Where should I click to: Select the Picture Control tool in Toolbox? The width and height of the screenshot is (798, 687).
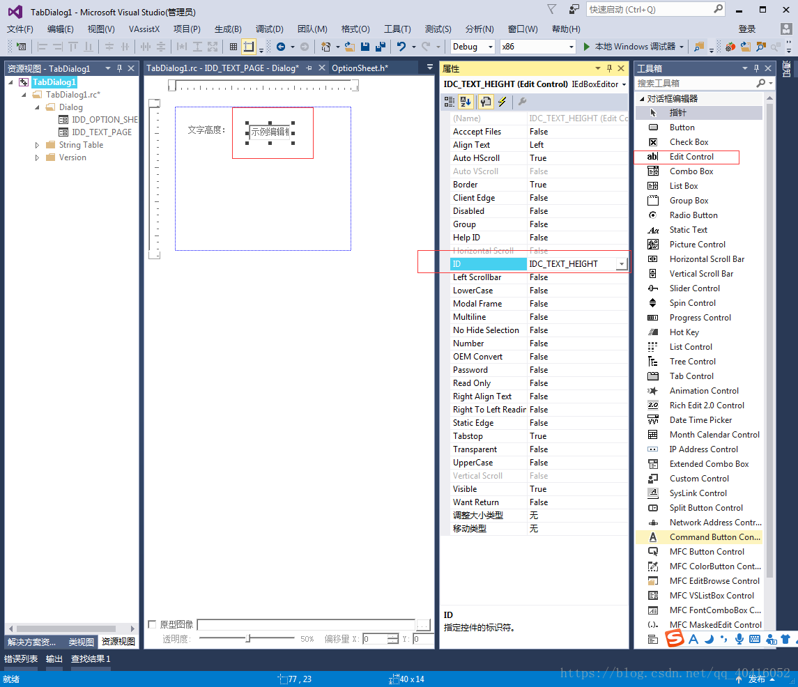pyautogui.click(x=697, y=245)
